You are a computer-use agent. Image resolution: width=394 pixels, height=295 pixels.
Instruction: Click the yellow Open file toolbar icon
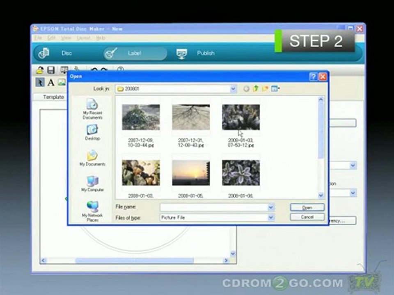tap(40, 70)
